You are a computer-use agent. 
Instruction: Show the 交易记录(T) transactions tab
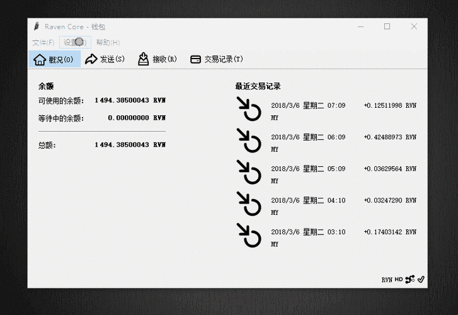217,59
